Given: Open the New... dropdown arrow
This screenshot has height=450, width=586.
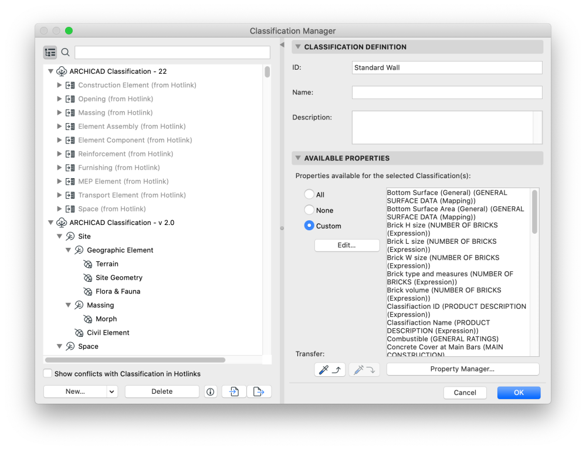Looking at the screenshot, I should [x=111, y=391].
